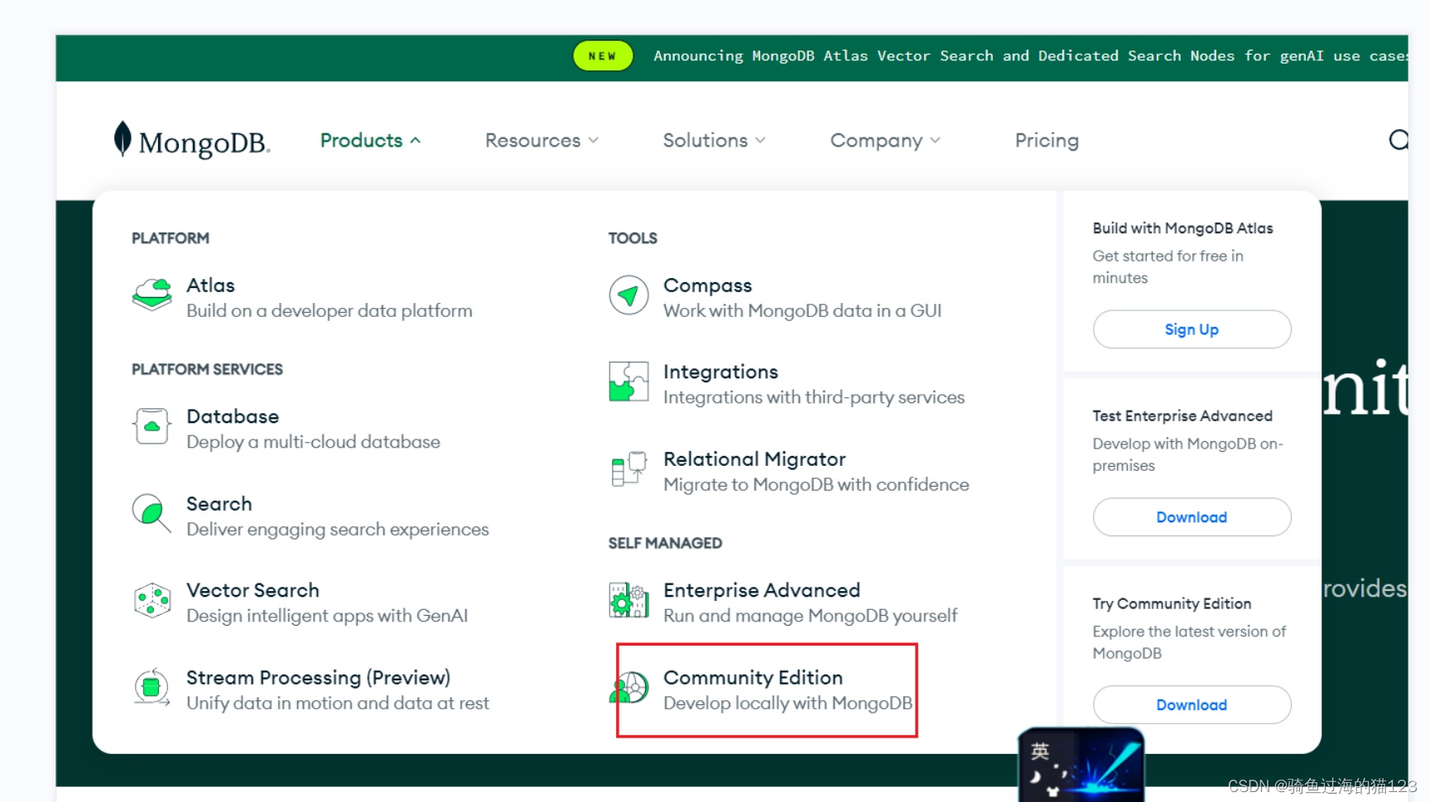This screenshot has height=802, width=1430.
Task: Click the search magnifier in header
Action: [1399, 140]
